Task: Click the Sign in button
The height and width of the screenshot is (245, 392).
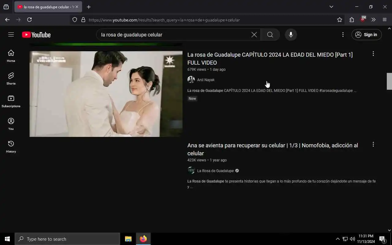Action: pyautogui.click(x=367, y=35)
